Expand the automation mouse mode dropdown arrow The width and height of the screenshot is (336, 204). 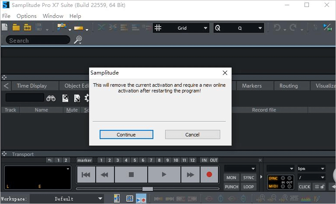point(70,30)
